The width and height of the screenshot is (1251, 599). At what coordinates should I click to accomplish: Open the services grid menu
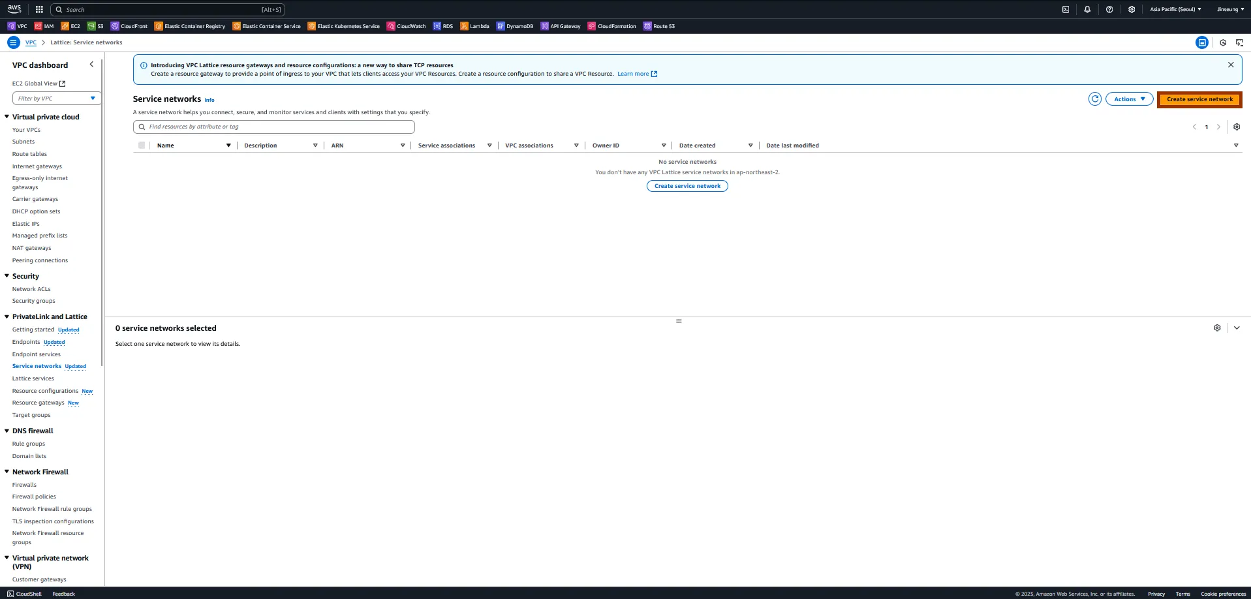39,10
